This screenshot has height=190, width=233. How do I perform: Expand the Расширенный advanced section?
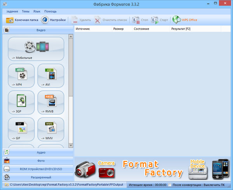[x=38, y=177]
